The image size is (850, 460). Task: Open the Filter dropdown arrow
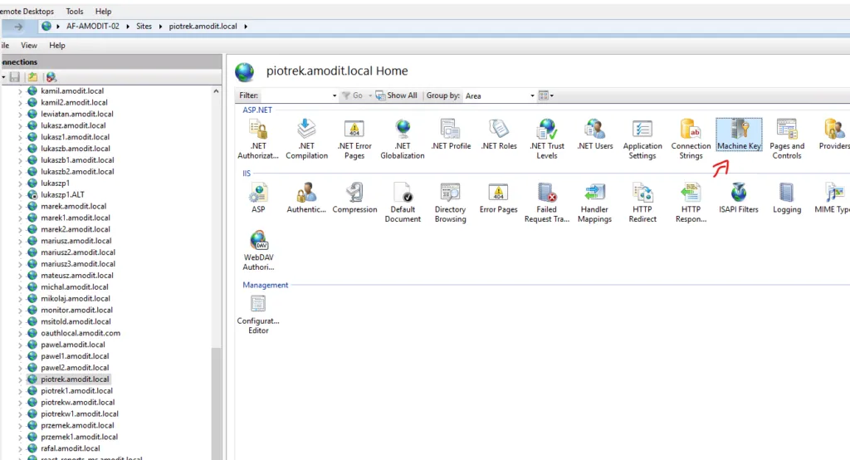(335, 95)
